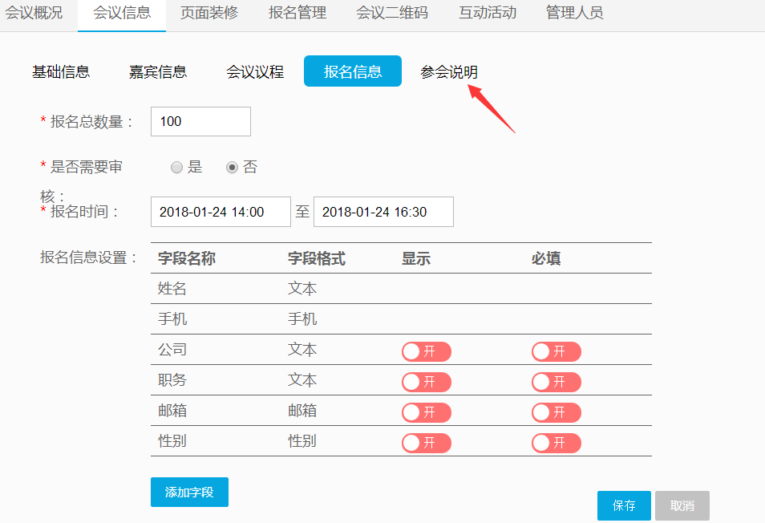Viewport: 765px width, 523px height.
Task: Open the 页面装修 tab
Action: (x=209, y=13)
